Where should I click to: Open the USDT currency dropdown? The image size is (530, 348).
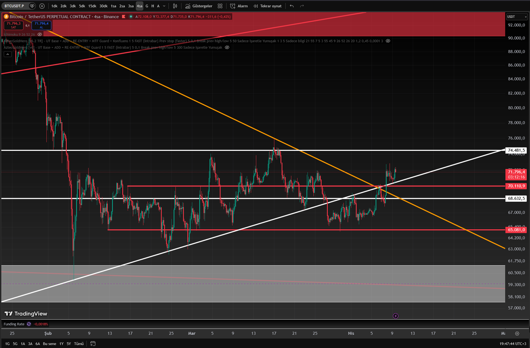[x=517, y=16]
